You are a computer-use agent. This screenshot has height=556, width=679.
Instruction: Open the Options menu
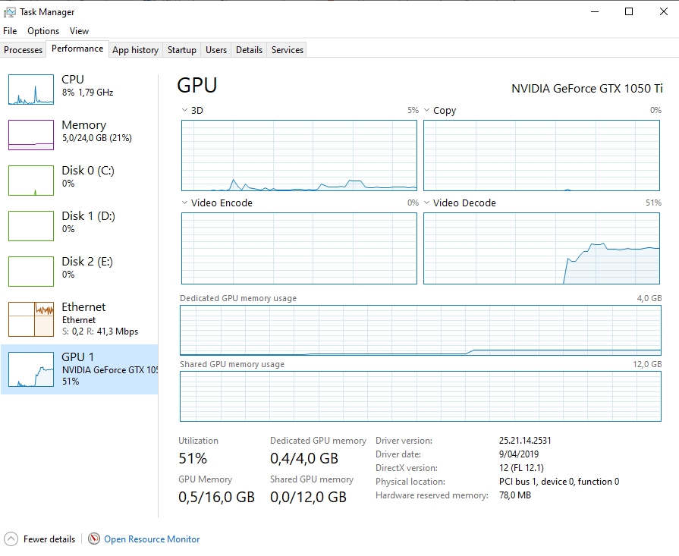tap(43, 31)
